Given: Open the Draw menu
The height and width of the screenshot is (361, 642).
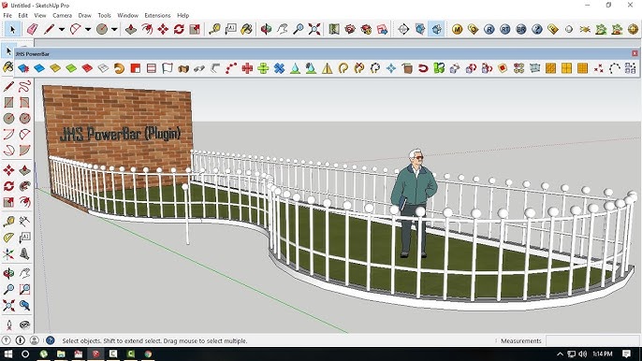Looking at the screenshot, I should [x=85, y=15].
